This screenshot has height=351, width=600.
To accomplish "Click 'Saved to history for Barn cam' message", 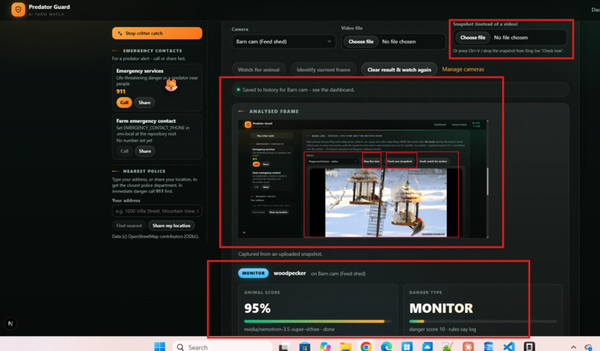I will point(299,90).
